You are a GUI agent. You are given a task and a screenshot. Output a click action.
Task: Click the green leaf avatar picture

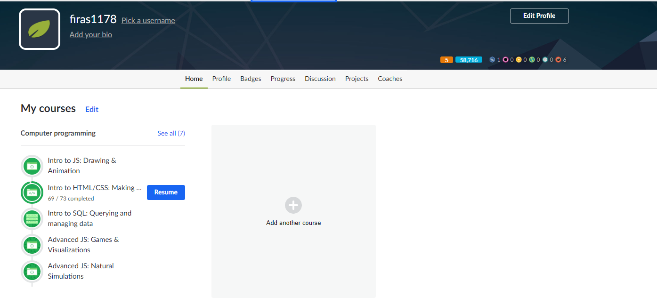[40, 29]
